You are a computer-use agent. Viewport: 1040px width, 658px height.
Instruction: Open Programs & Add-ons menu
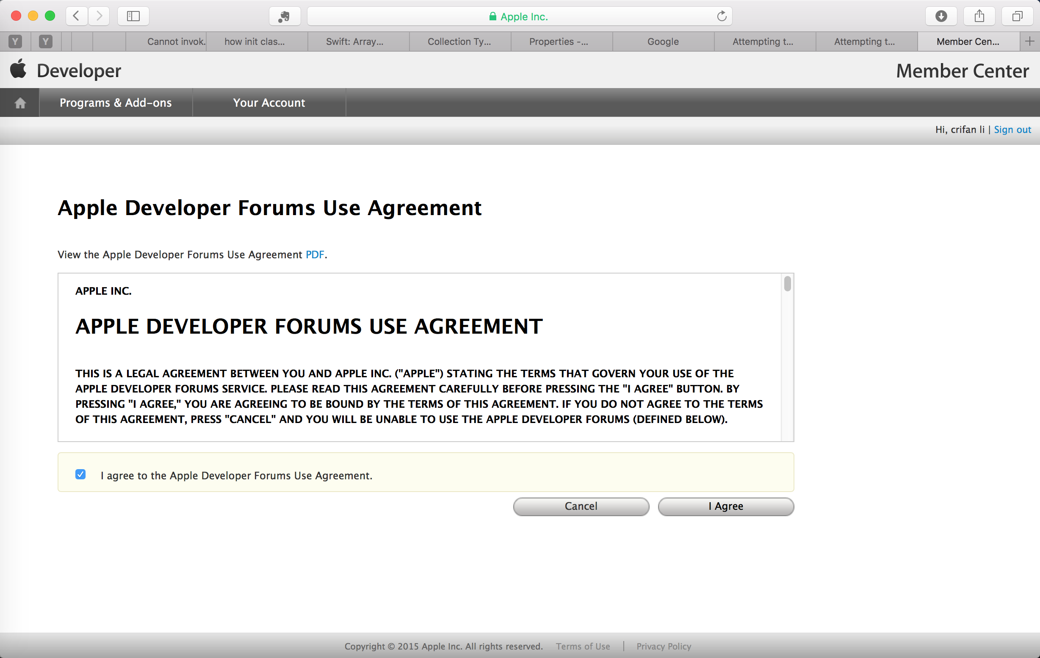click(115, 103)
